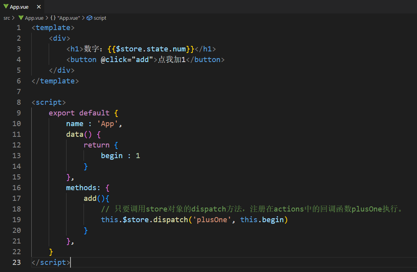This screenshot has height=272, width=417.
Task: Select the App.vue editor tab
Action: [22, 7]
